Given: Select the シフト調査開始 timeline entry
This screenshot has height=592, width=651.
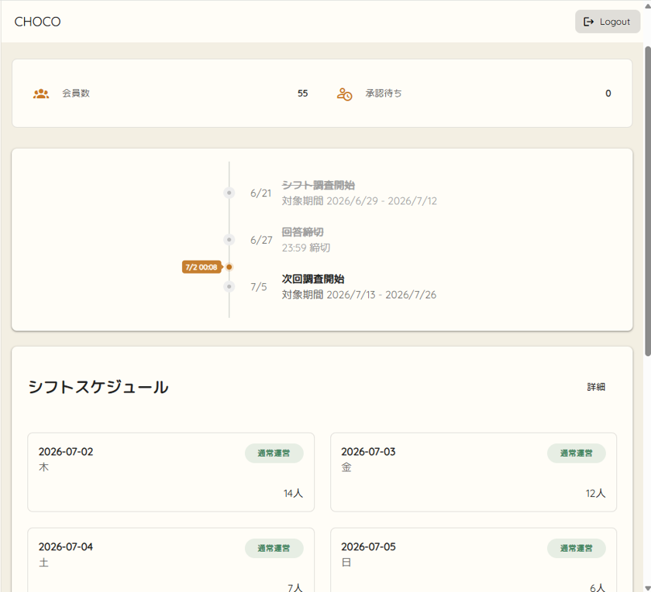Looking at the screenshot, I should [x=318, y=185].
